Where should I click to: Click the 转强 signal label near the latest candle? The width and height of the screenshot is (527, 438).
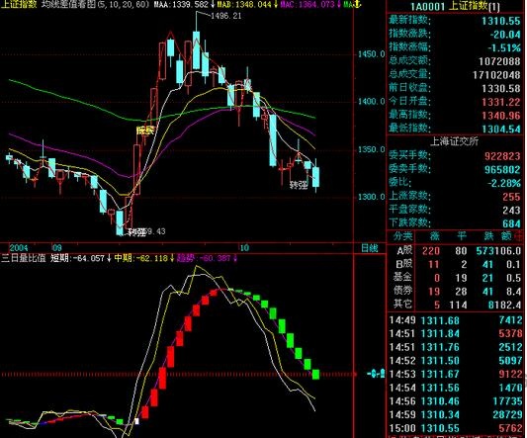[x=299, y=185]
